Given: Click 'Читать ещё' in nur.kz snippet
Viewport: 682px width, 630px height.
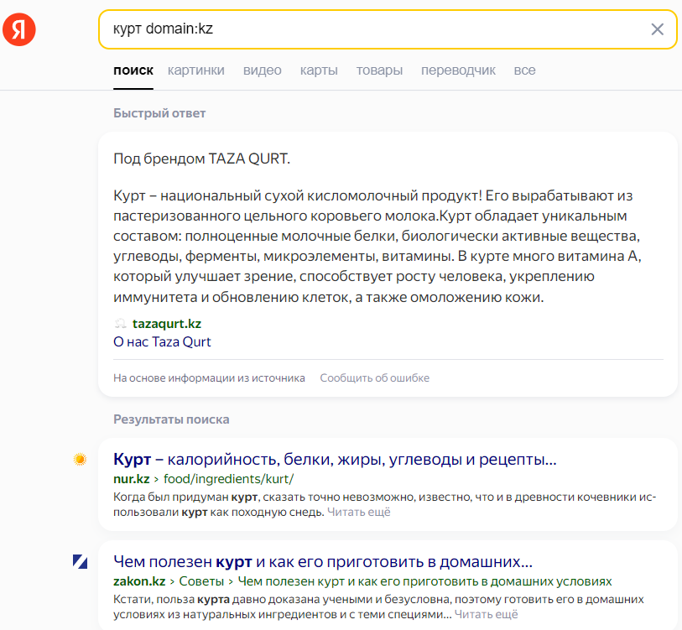Looking at the screenshot, I should (x=358, y=512).
